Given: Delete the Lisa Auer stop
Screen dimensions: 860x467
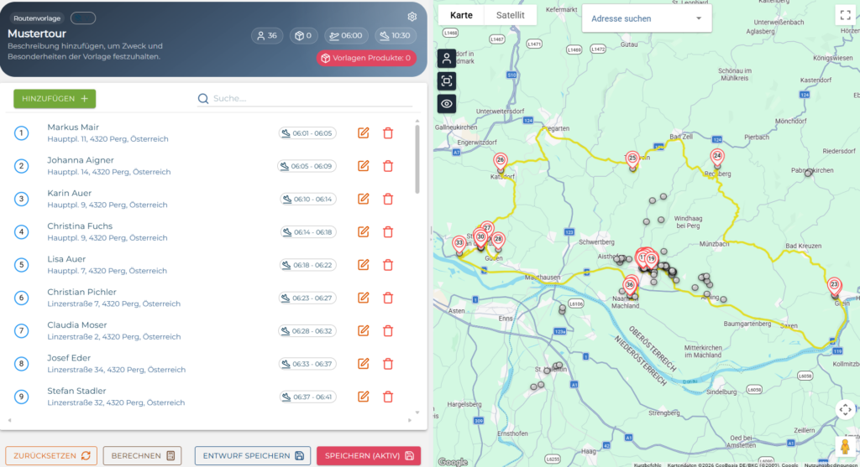Looking at the screenshot, I should tap(388, 265).
